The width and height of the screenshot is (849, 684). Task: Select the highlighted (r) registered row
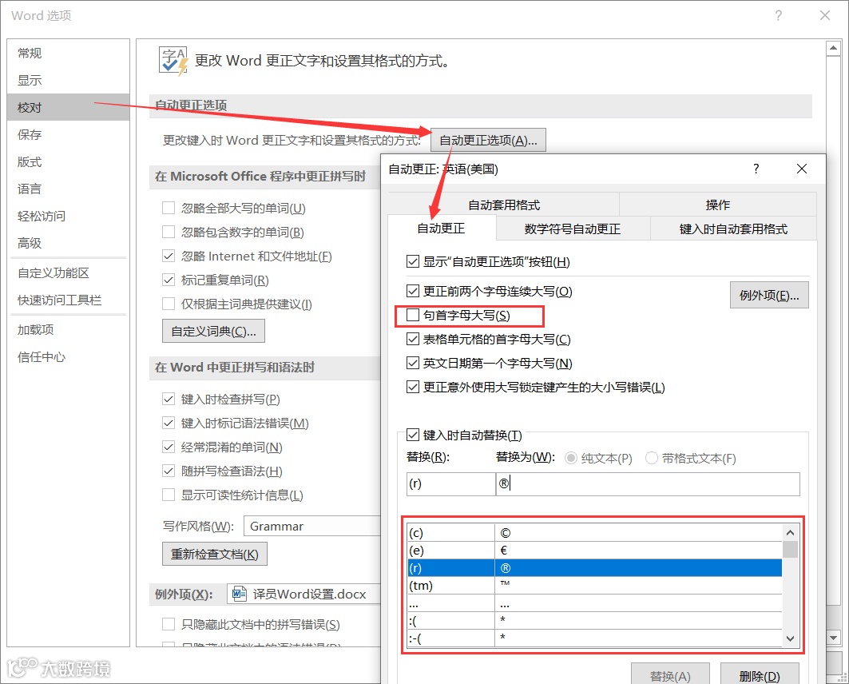coord(594,567)
